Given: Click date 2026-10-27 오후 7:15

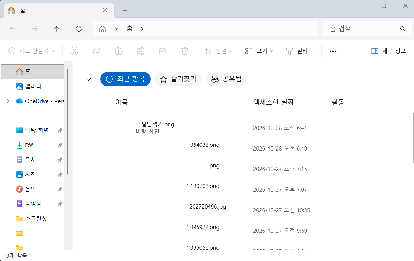Looking at the screenshot, I should 280,169.
